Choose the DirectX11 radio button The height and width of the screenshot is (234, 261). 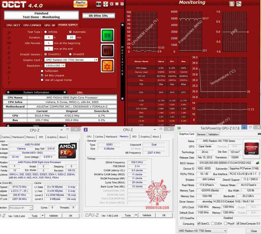pyautogui.click(x=45, y=54)
